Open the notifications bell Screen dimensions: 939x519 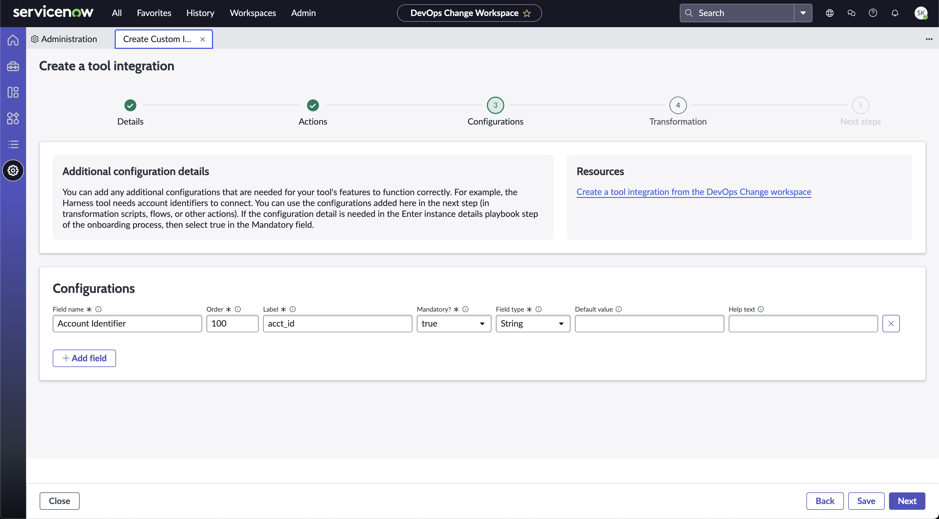coord(895,13)
